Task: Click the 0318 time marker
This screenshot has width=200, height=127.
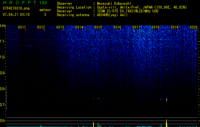Action: point(155,27)
